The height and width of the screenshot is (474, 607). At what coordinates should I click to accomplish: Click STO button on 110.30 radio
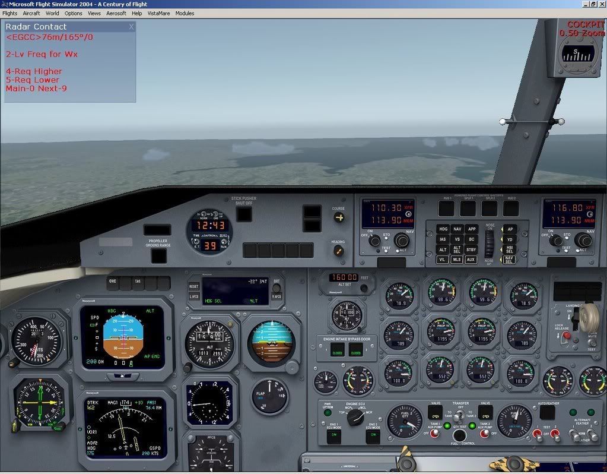(386, 239)
